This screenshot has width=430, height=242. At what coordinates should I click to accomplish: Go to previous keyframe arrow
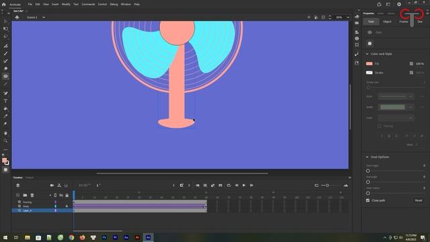pos(173,186)
